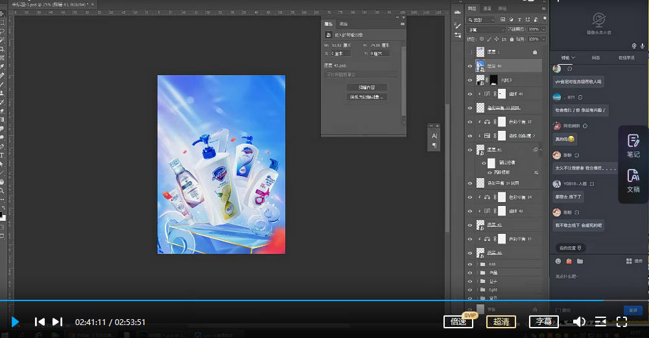649x338 pixels.
Task: Hide layer 图层 43 with eye icon
Action: [471, 66]
